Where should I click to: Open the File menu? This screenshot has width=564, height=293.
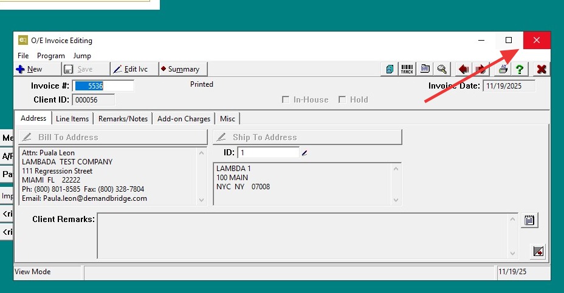tap(23, 56)
